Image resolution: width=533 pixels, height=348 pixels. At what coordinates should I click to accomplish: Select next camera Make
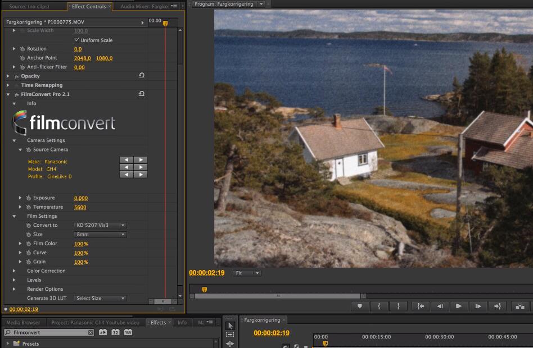point(141,159)
